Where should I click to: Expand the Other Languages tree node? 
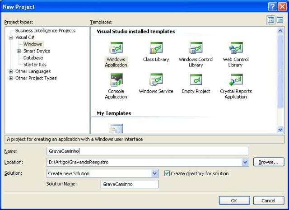[x=11, y=71]
